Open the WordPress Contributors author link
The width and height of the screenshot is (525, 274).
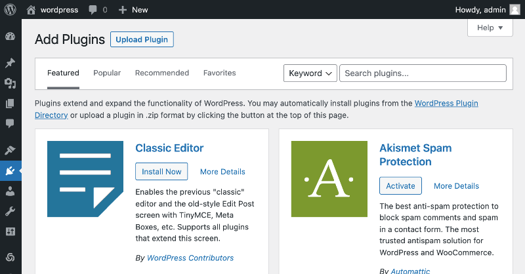point(190,258)
